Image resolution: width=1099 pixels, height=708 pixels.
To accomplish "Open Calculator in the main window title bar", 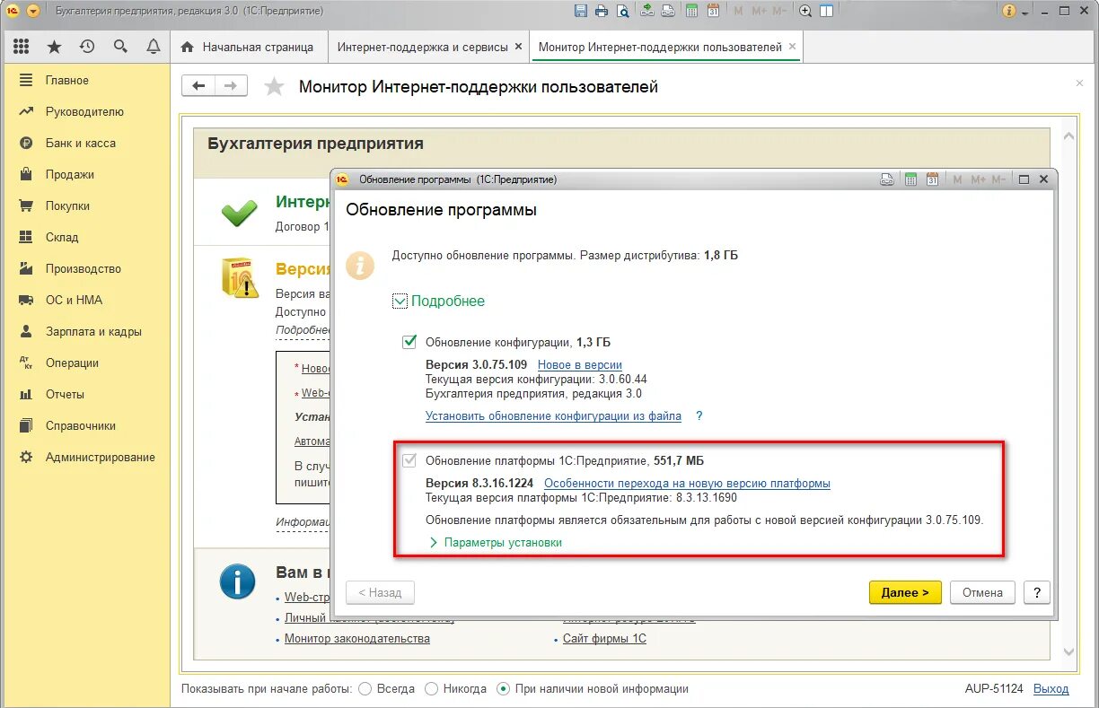I will (692, 11).
